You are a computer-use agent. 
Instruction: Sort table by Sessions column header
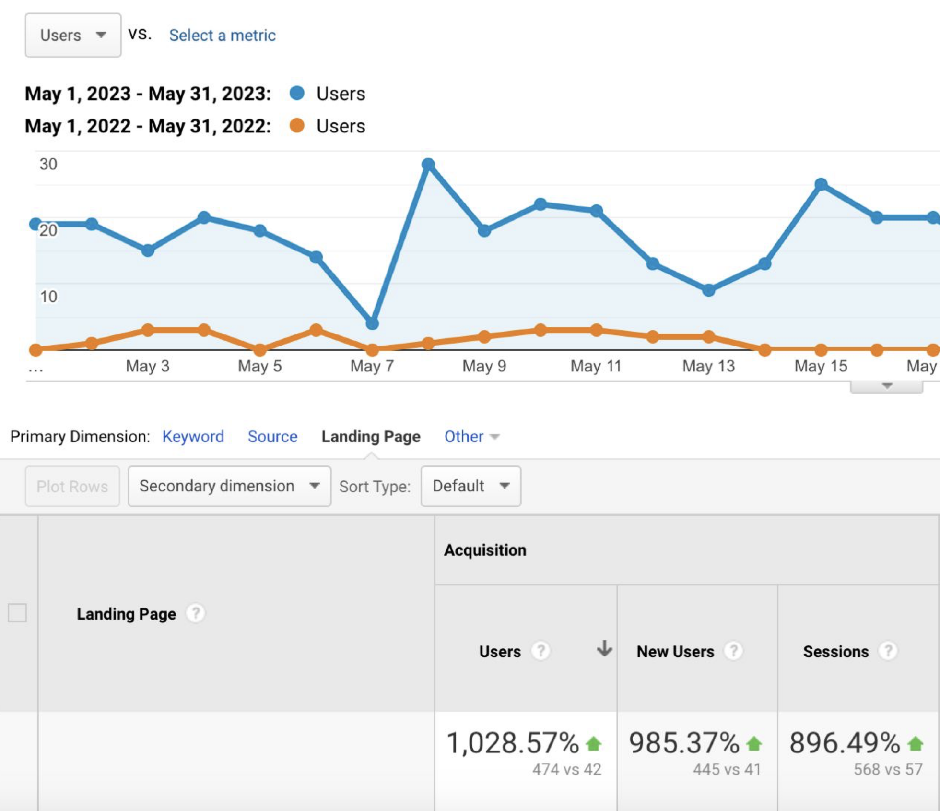[x=836, y=651]
